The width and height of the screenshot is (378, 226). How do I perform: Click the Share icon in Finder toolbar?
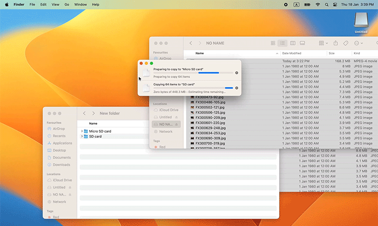tap(335, 43)
